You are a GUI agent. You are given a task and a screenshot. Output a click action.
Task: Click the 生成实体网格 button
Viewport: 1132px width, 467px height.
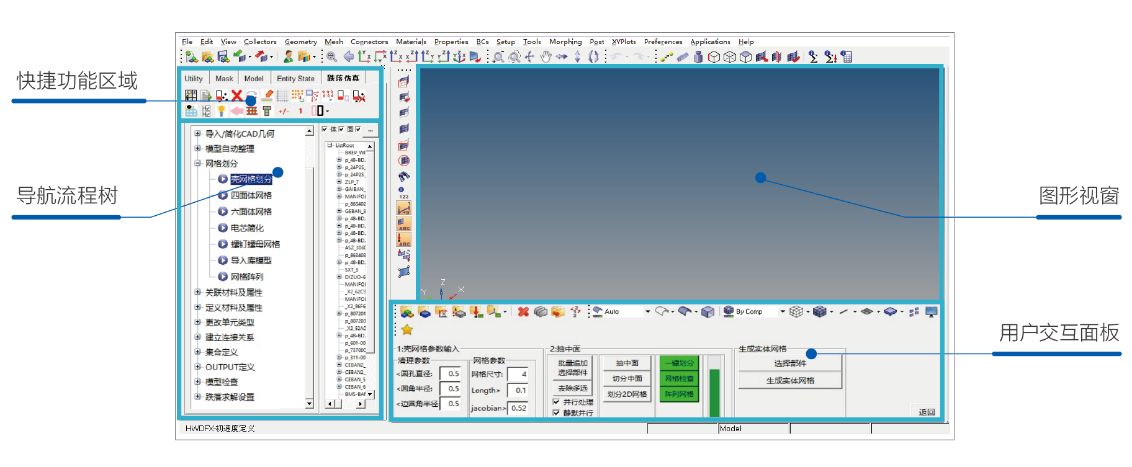790,381
